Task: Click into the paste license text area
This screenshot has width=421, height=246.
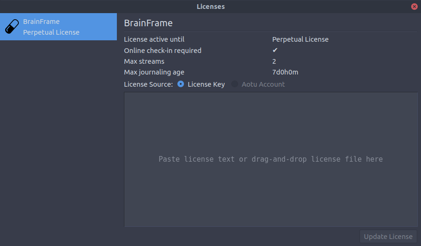Action: (271, 159)
